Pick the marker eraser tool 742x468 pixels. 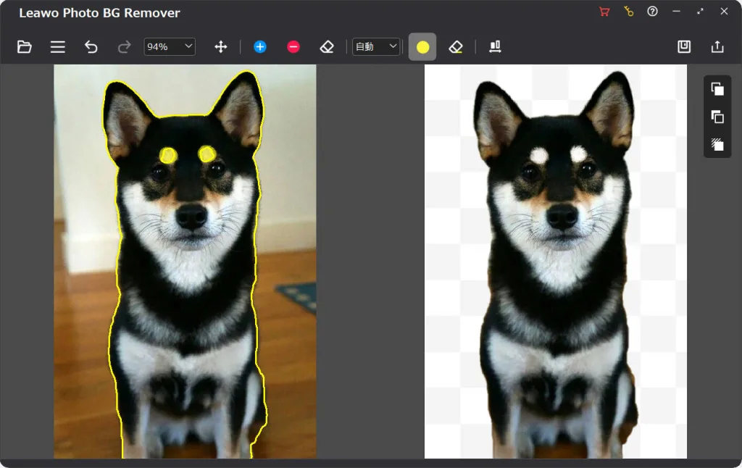click(x=327, y=47)
